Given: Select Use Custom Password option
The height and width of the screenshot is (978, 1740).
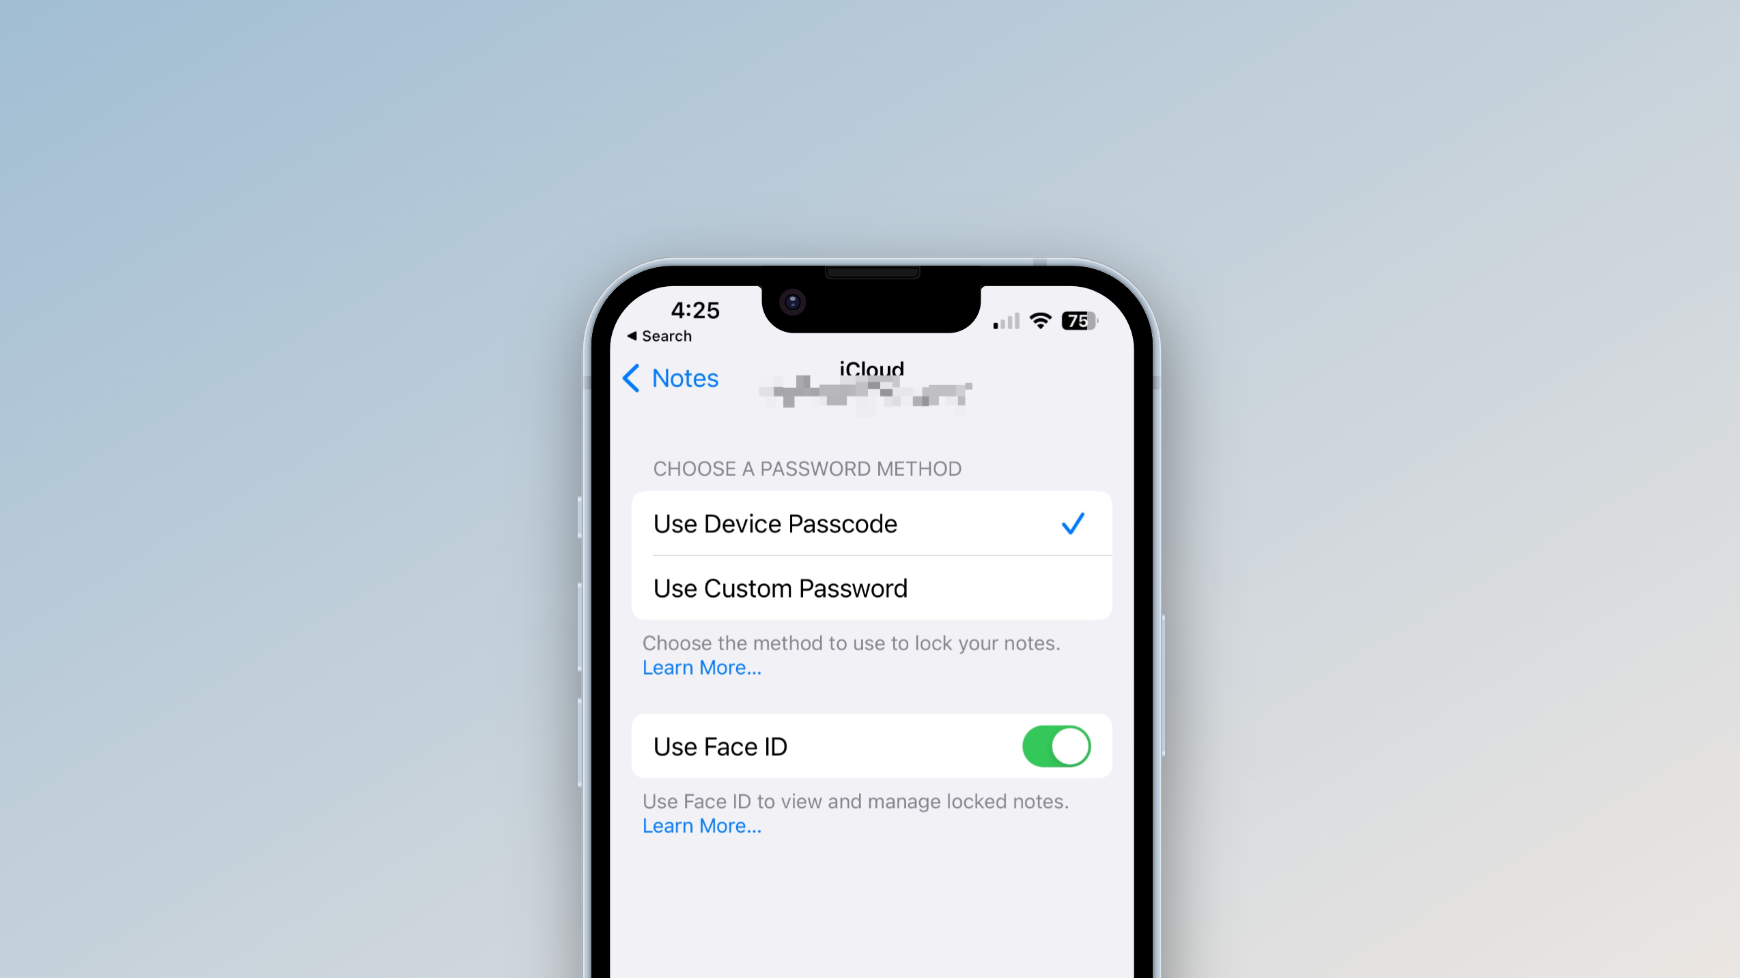Looking at the screenshot, I should (x=870, y=587).
